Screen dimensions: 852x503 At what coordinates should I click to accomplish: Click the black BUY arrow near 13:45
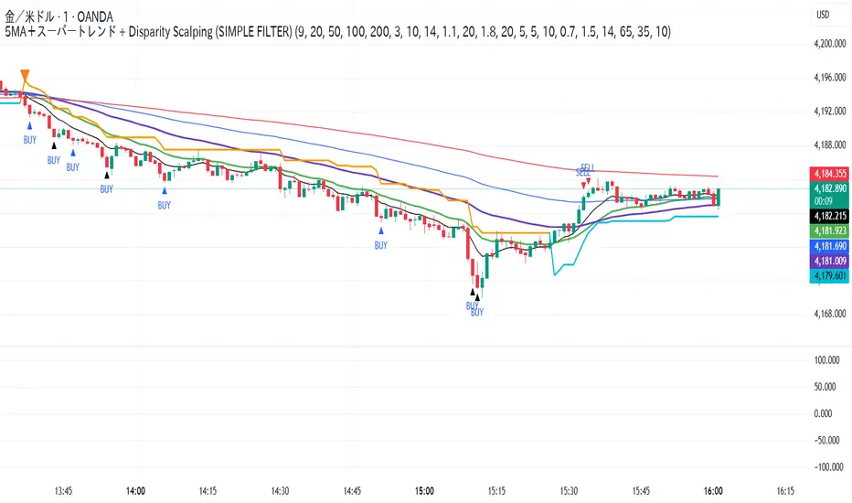pos(54,145)
